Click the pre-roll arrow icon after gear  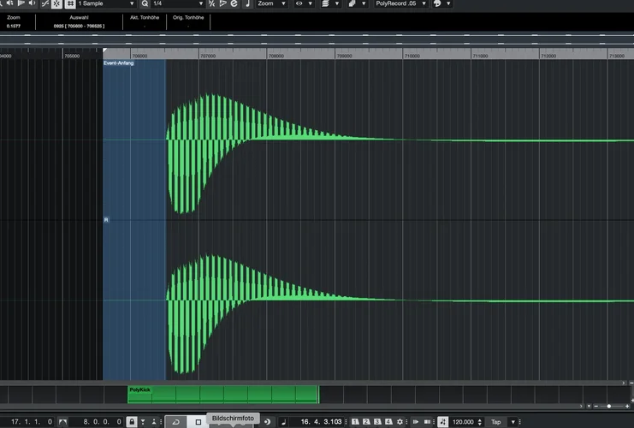pyautogui.click(x=415, y=422)
